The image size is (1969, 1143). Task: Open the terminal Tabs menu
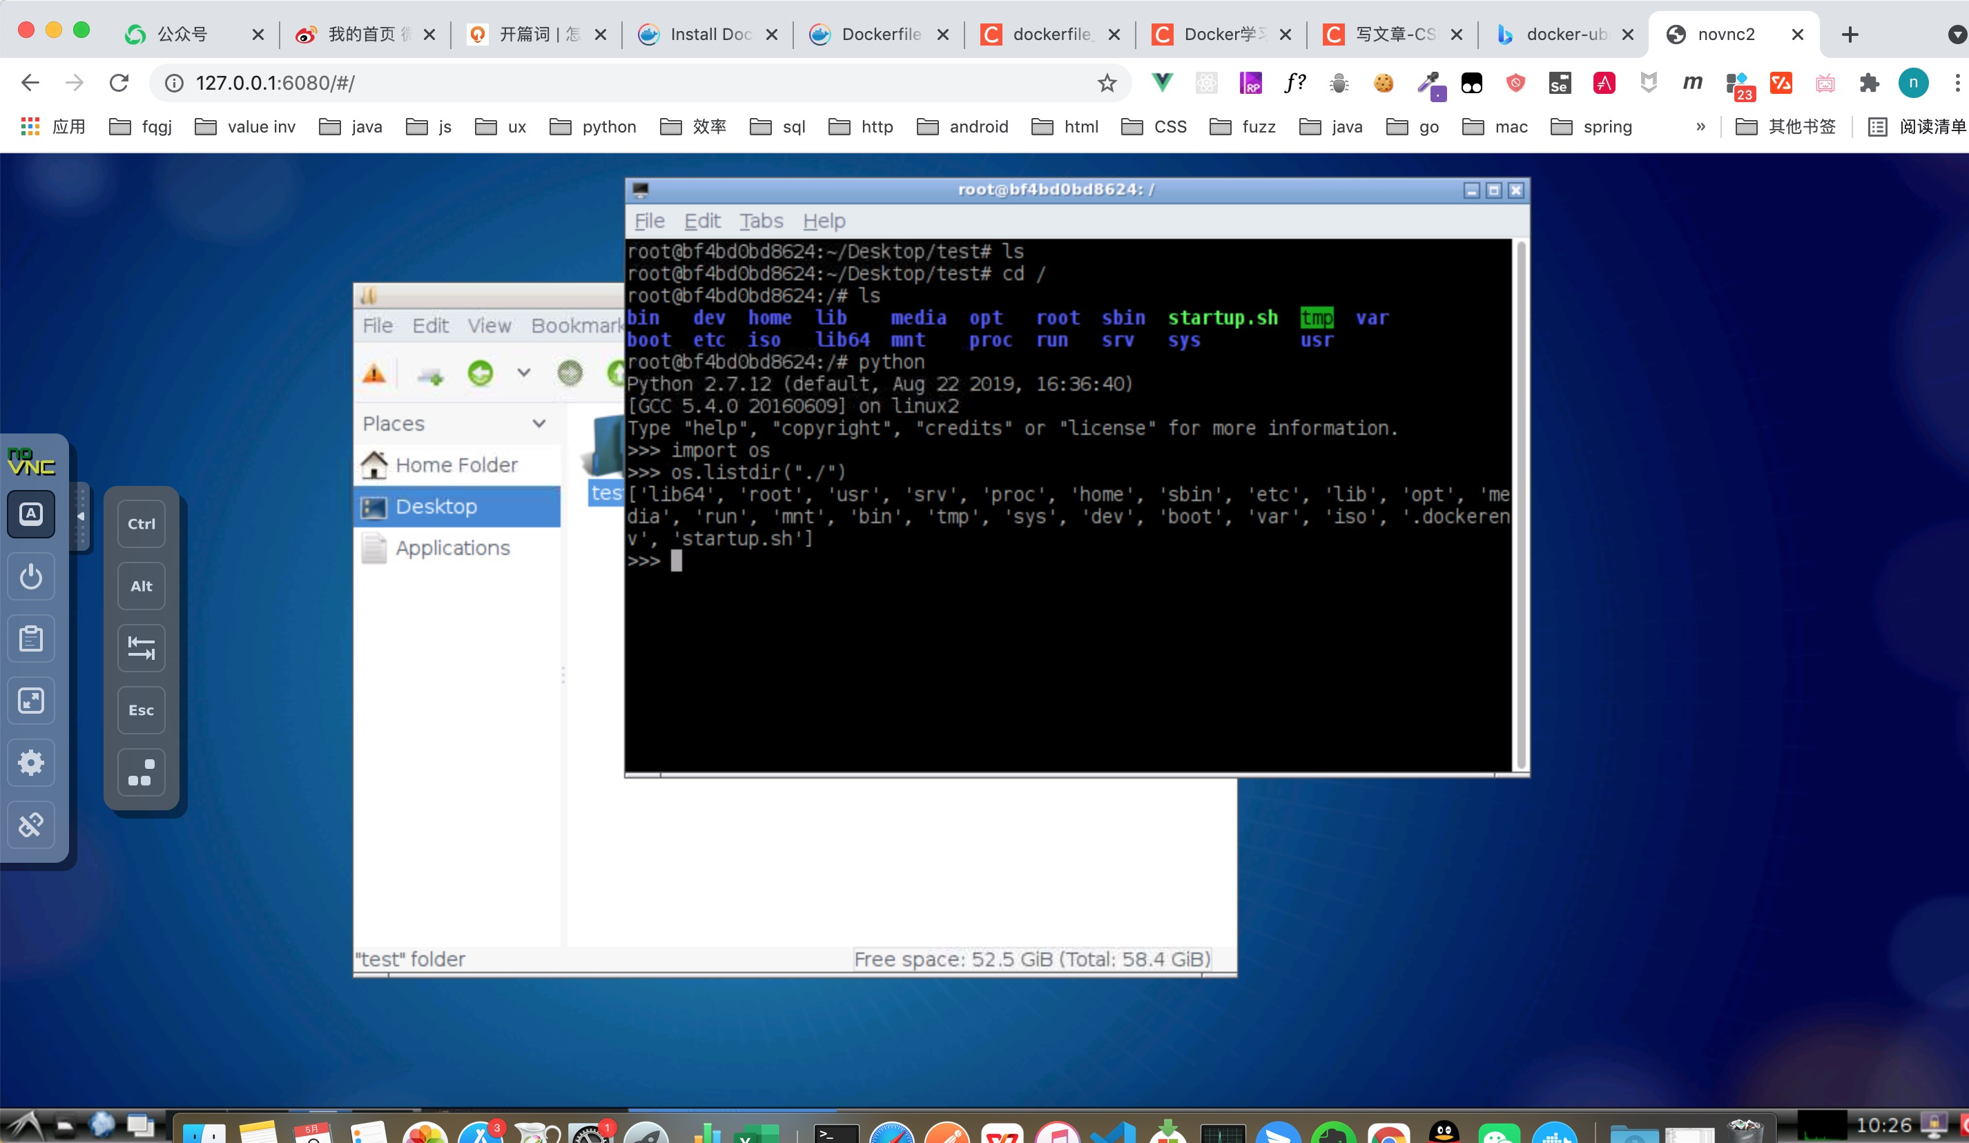tap(761, 221)
